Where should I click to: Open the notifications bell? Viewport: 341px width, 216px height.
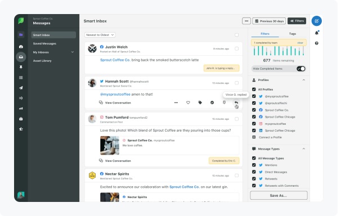(x=317, y=33)
